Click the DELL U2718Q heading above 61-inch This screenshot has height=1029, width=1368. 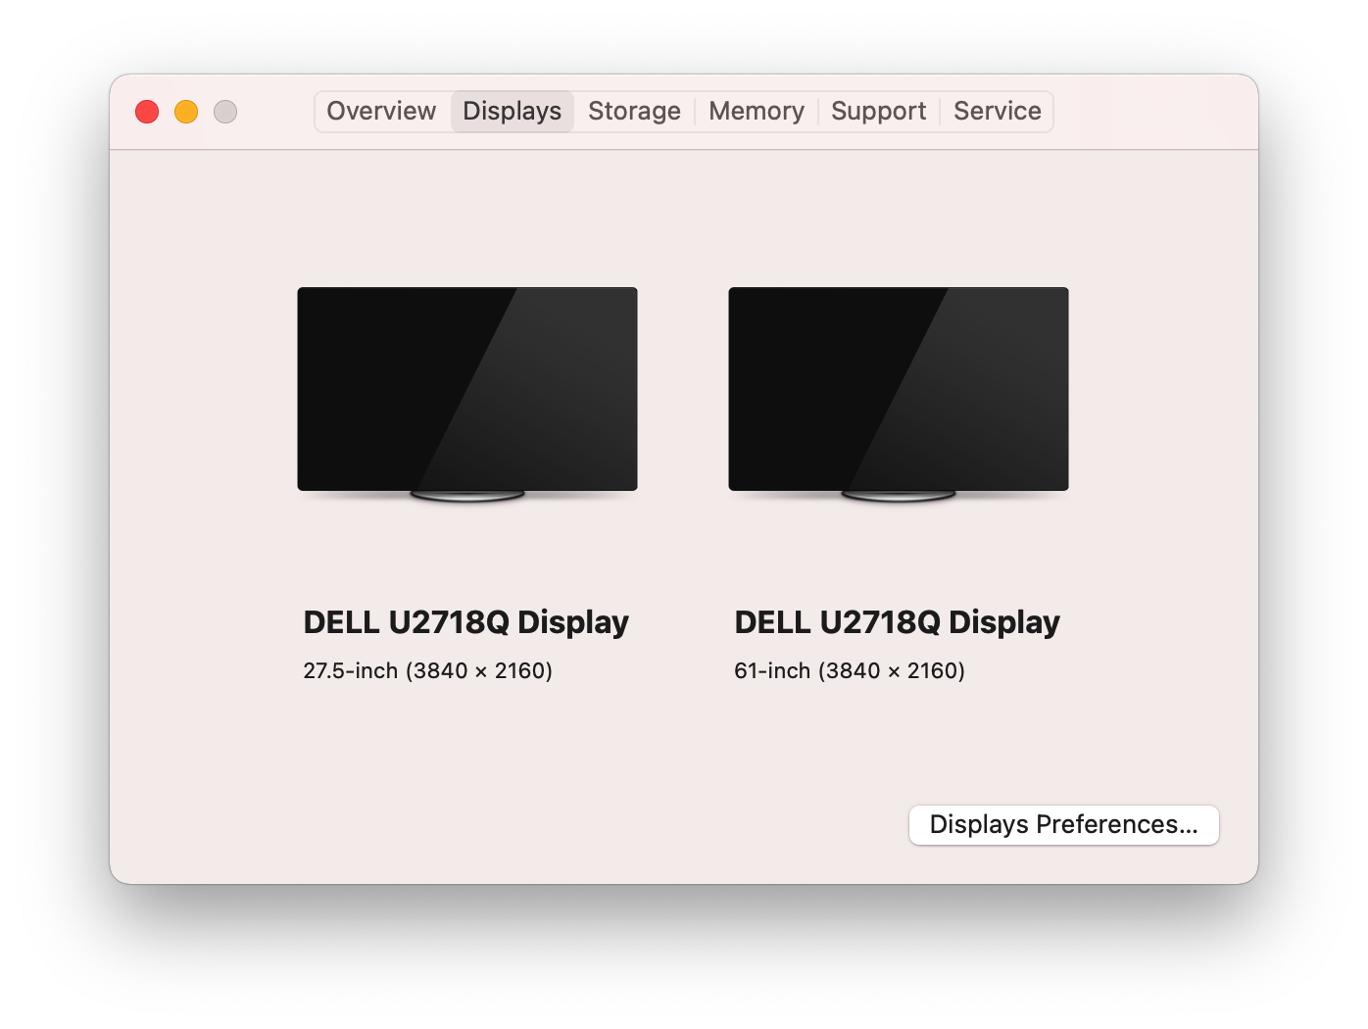[898, 622]
